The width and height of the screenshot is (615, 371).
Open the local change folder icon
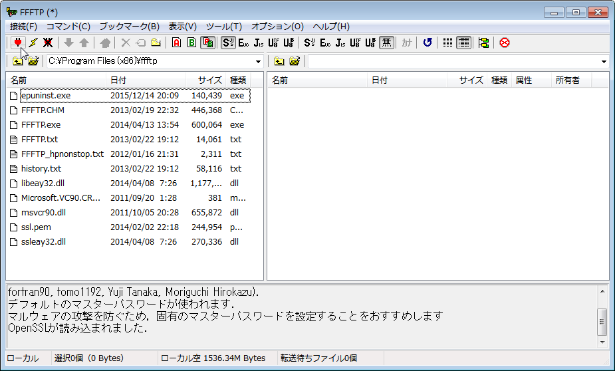click(x=33, y=61)
